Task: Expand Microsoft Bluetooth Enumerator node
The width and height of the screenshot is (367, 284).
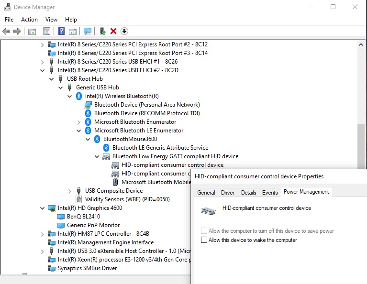Action: (79, 122)
